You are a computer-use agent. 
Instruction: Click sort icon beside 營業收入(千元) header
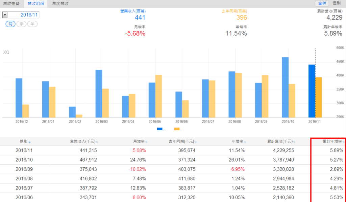[x=97, y=142]
